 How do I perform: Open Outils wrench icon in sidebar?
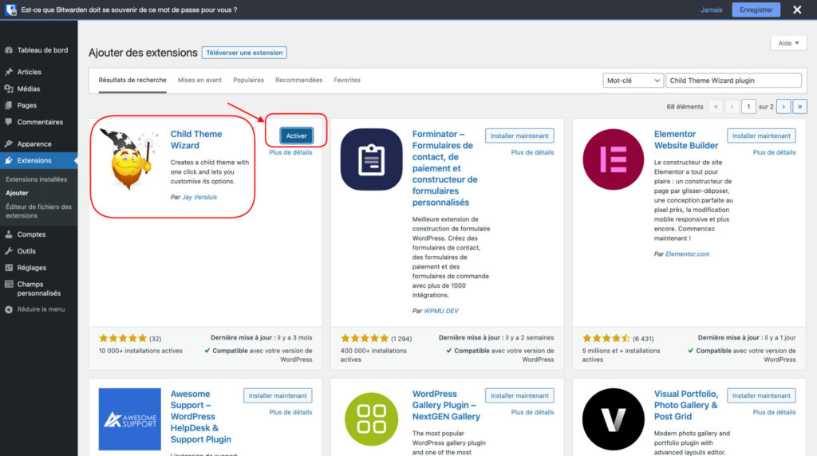point(8,251)
